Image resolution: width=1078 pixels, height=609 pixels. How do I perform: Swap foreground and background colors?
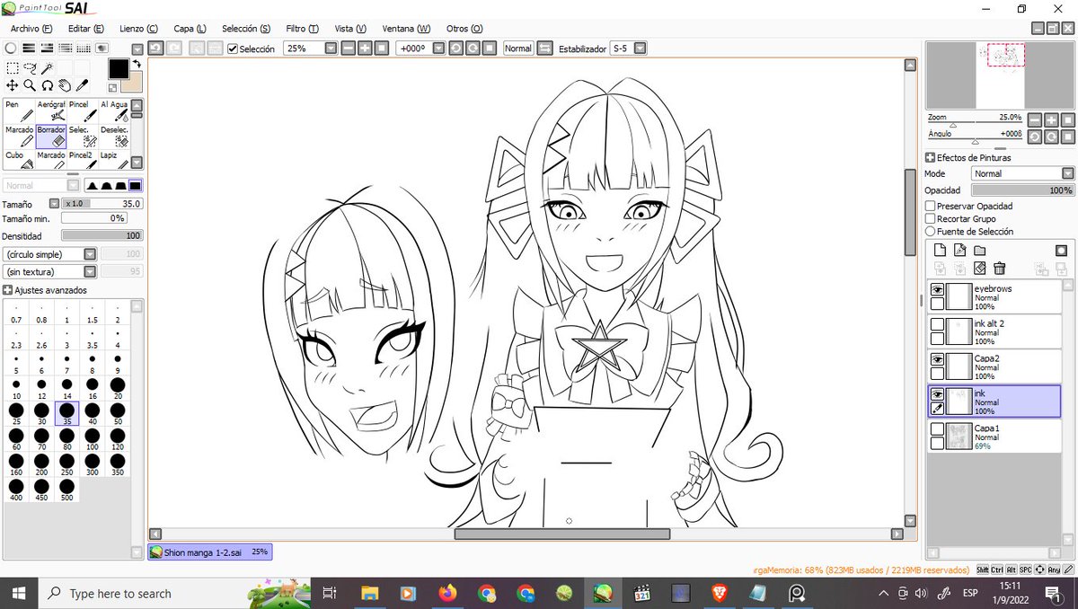click(x=137, y=65)
